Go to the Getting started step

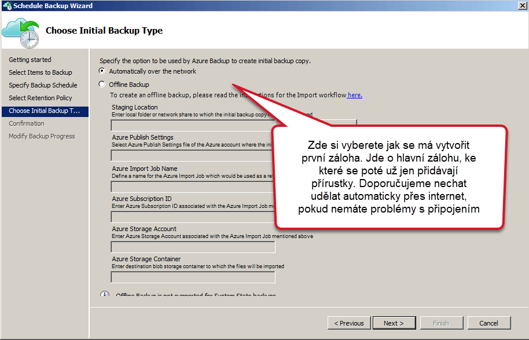coord(30,60)
